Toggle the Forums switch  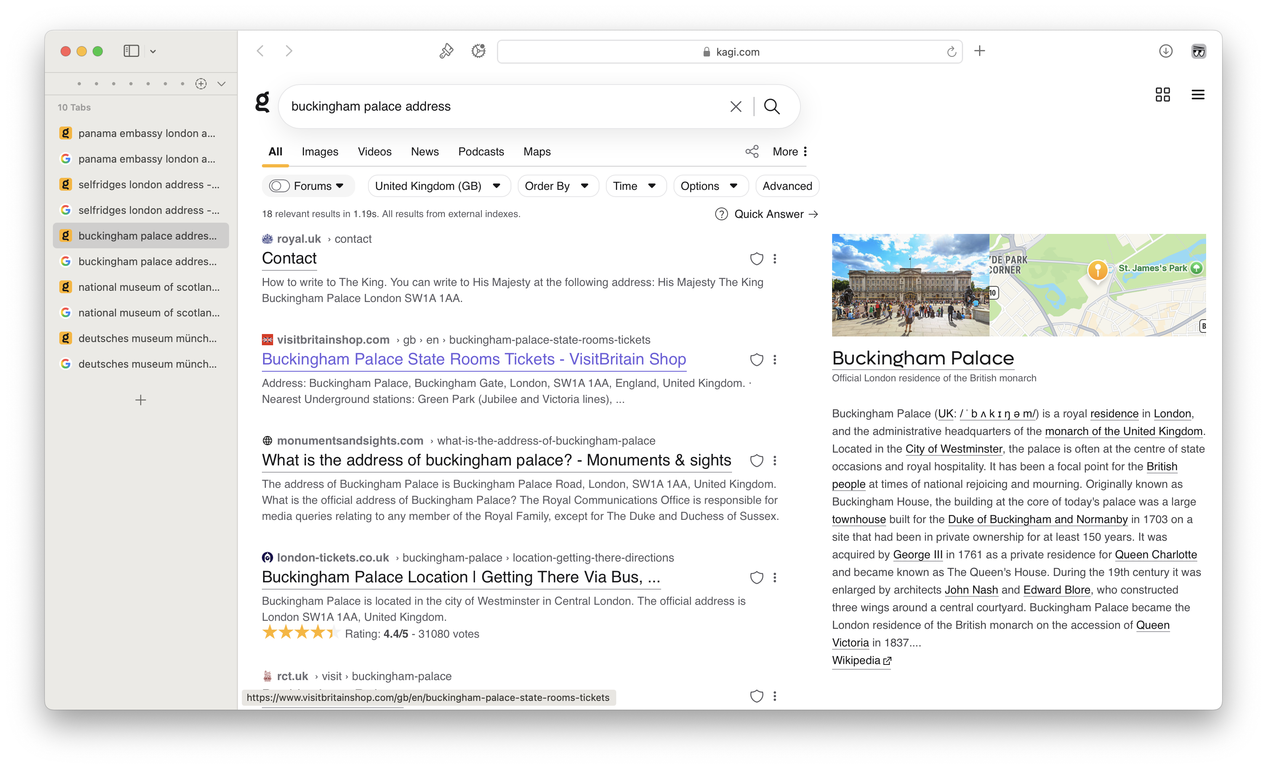(279, 186)
